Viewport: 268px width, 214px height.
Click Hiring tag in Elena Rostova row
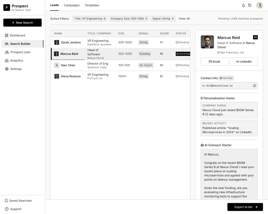click(x=143, y=76)
